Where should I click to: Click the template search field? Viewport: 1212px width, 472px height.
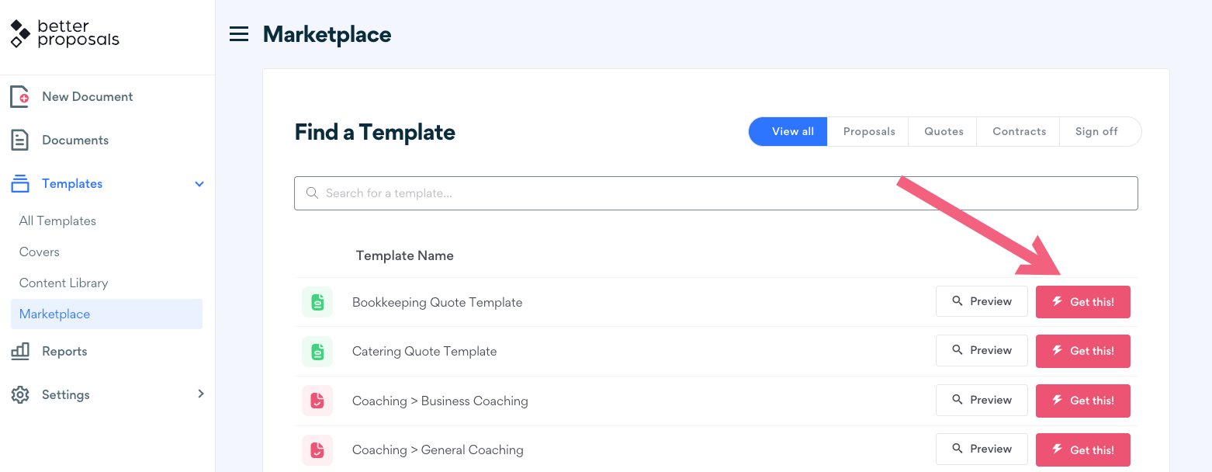[x=715, y=193]
